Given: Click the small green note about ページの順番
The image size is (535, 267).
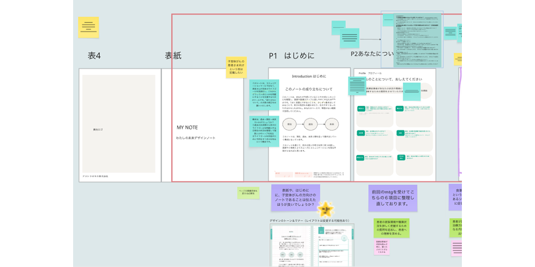Looking at the screenshot, I should coord(248,193).
